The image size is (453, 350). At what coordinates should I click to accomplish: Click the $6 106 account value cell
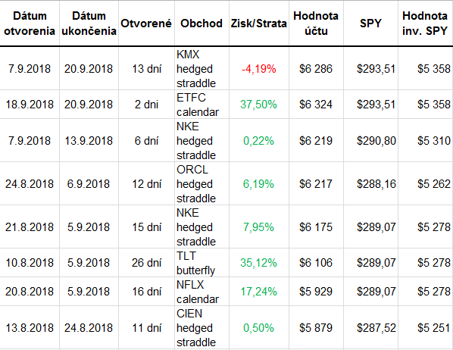point(316,263)
